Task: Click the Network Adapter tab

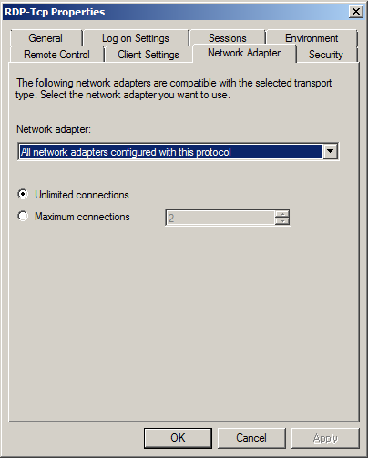Action: pos(244,53)
